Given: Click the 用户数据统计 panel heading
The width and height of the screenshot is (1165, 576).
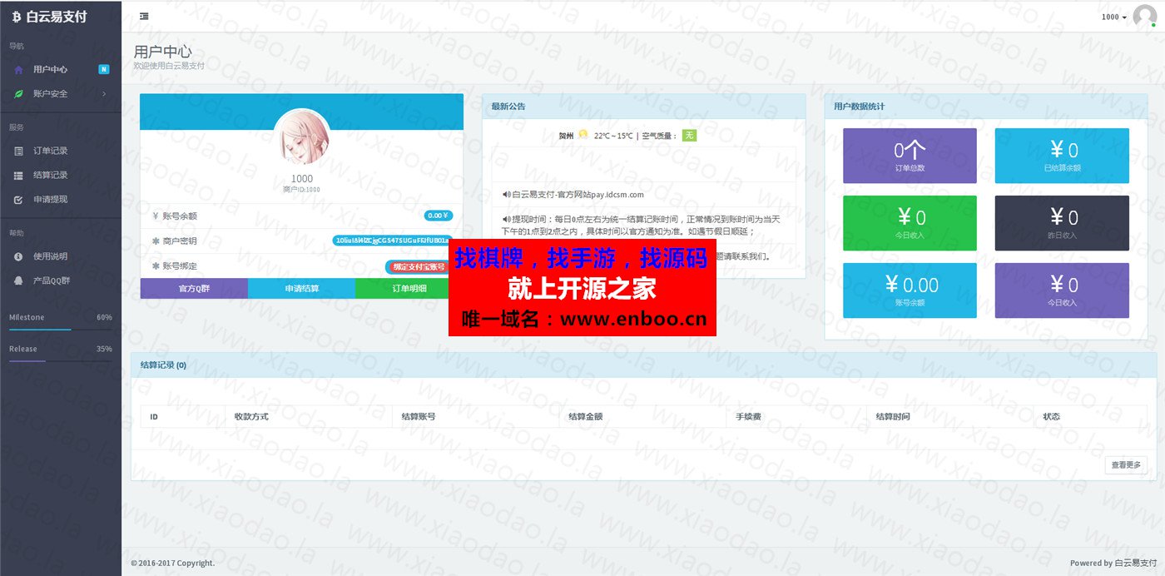Looking at the screenshot, I should pyautogui.click(x=859, y=107).
